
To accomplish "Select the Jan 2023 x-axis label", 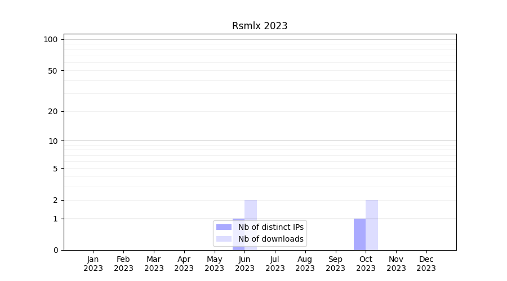I will [x=94, y=264].
